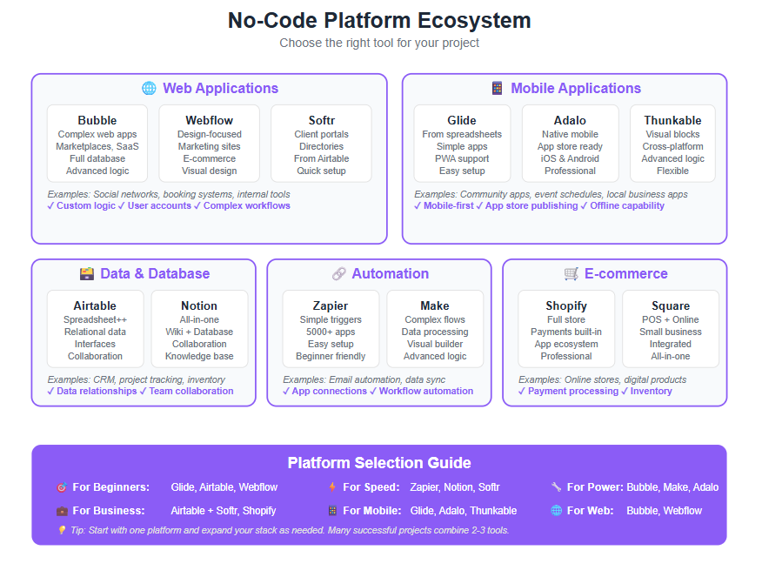Click the lightning bolt icon next to For Speed

click(332, 487)
